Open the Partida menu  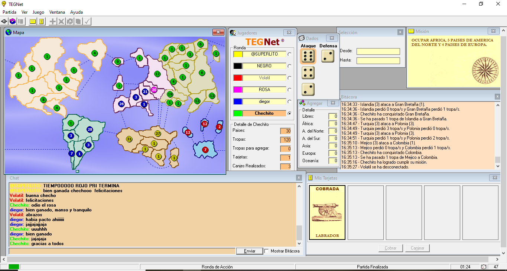click(x=9, y=12)
